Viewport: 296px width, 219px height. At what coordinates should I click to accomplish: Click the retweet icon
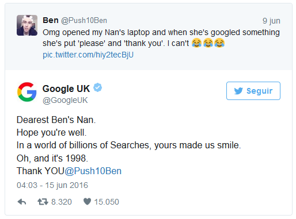[x=43, y=202]
